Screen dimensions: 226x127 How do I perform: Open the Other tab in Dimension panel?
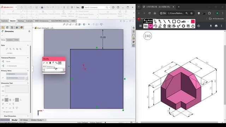(x=16, y=40)
